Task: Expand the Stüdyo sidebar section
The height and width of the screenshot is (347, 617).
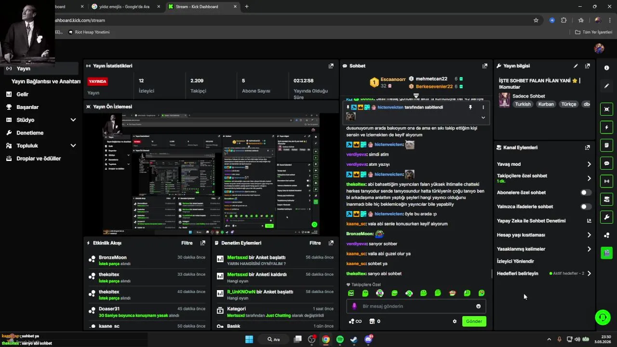Action: point(73,120)
